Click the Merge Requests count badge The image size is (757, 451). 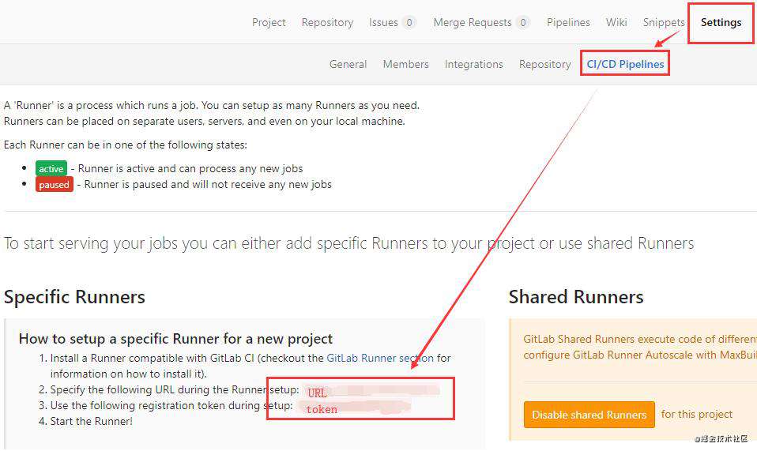(x=522, y=23)
